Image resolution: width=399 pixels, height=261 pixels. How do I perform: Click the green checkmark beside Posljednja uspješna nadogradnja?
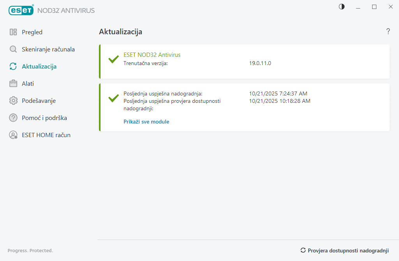[113, 98]
